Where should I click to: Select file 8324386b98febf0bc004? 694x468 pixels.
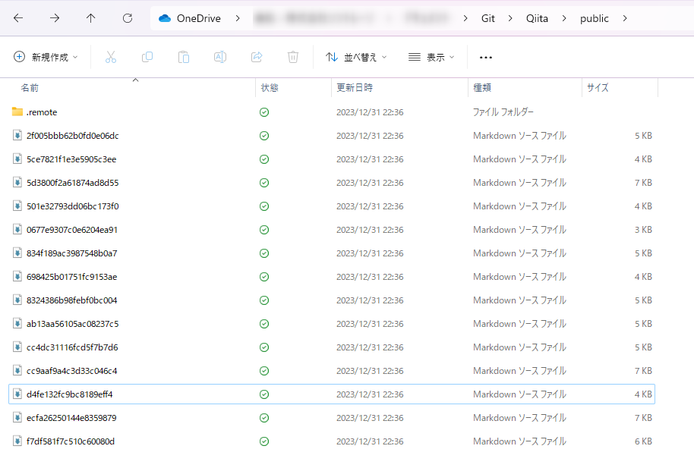point(71,300)
